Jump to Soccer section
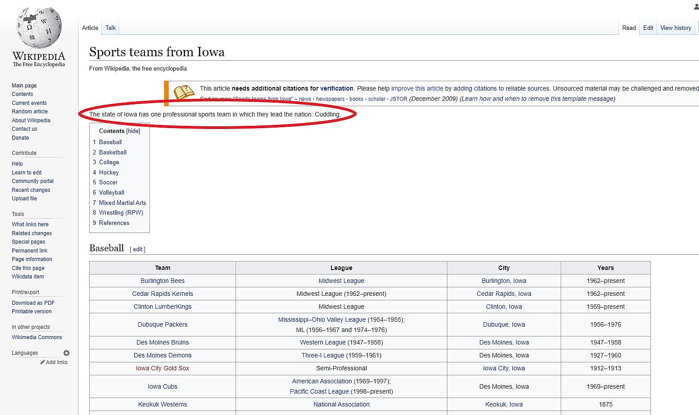699x415 pixels. click(108, 183)
